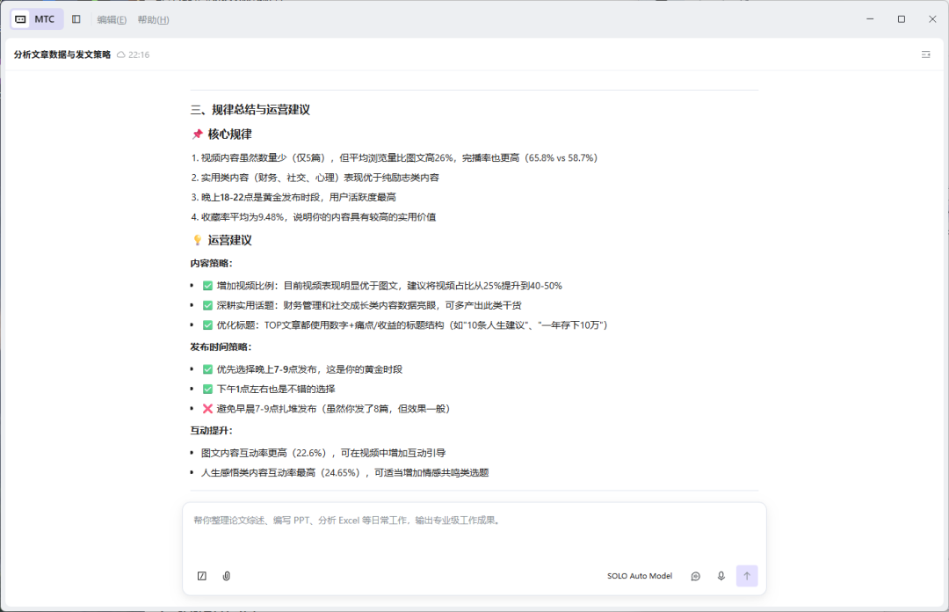Attach a file with the paperclip icon

click(x=227, y=576)
